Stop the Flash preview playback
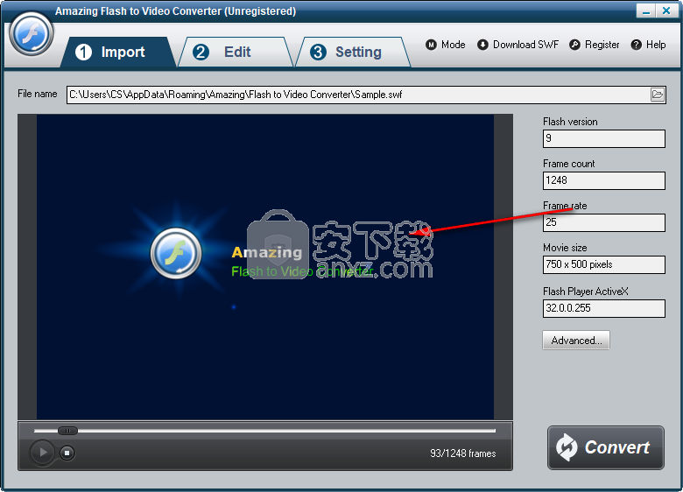The image size is (683, 492). point(67,453)
